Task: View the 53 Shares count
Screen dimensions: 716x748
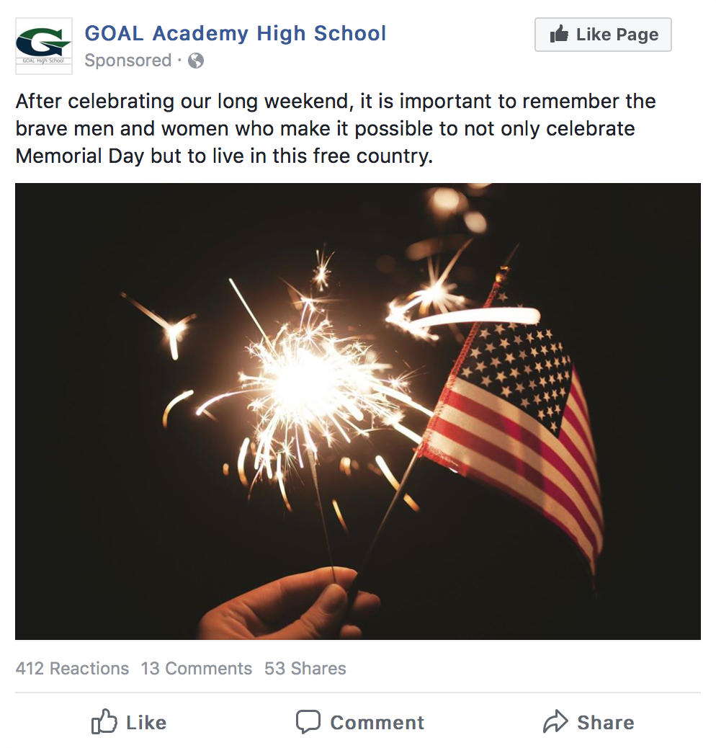Action: pos(305,669)
